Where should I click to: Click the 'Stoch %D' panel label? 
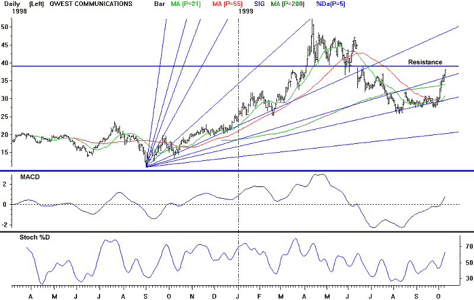click(x=35, y=237)
